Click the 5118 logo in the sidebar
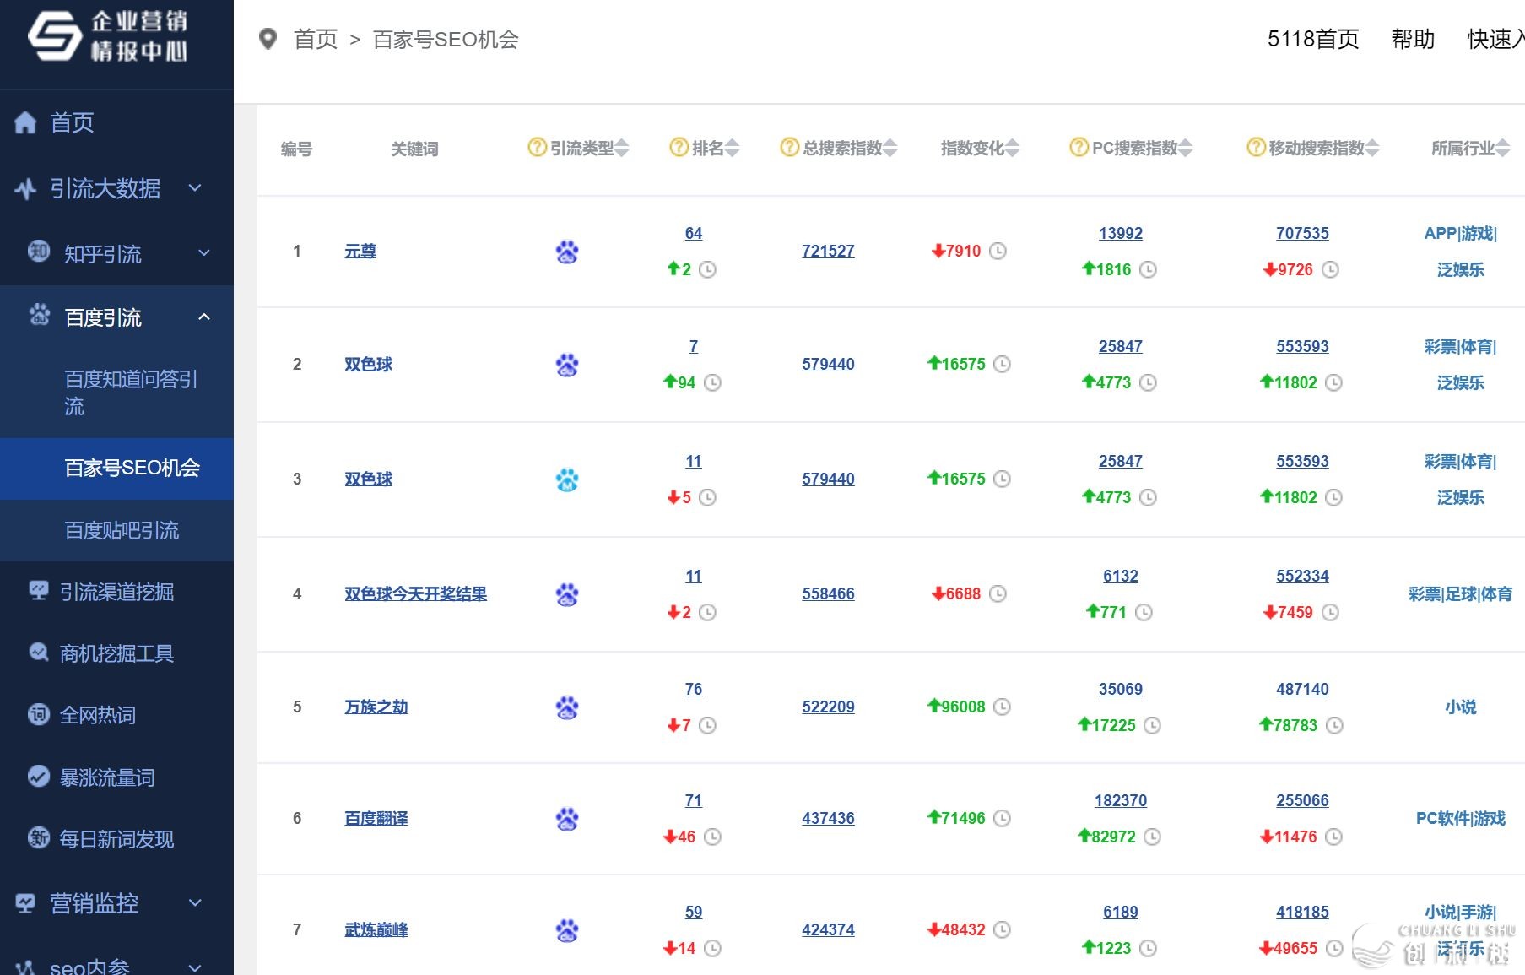Screen dimensions: 1525x975 point(54,36)
